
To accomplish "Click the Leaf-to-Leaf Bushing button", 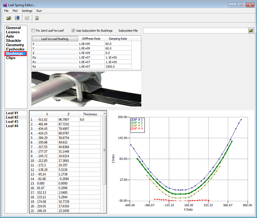I will [55, 39].
